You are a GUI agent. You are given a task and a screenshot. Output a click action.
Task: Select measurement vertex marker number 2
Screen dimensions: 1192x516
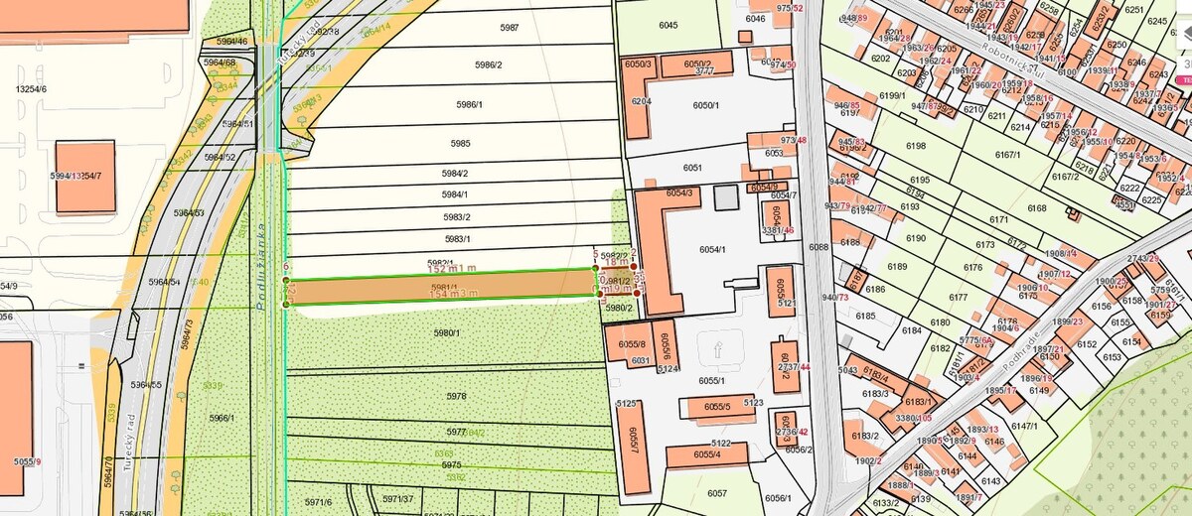[x=634, y=266]
